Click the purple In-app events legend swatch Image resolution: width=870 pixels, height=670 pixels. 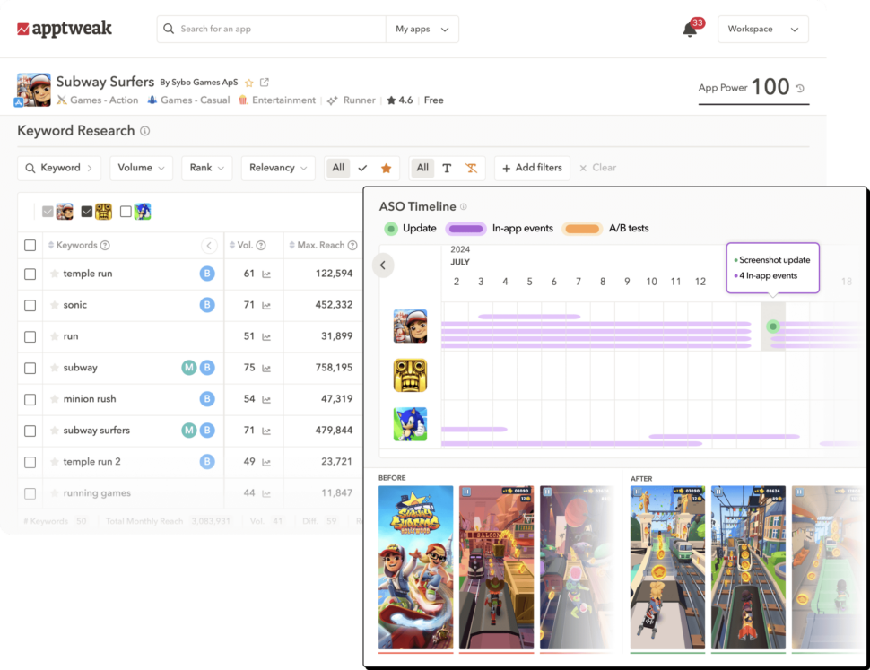point(465,229)
